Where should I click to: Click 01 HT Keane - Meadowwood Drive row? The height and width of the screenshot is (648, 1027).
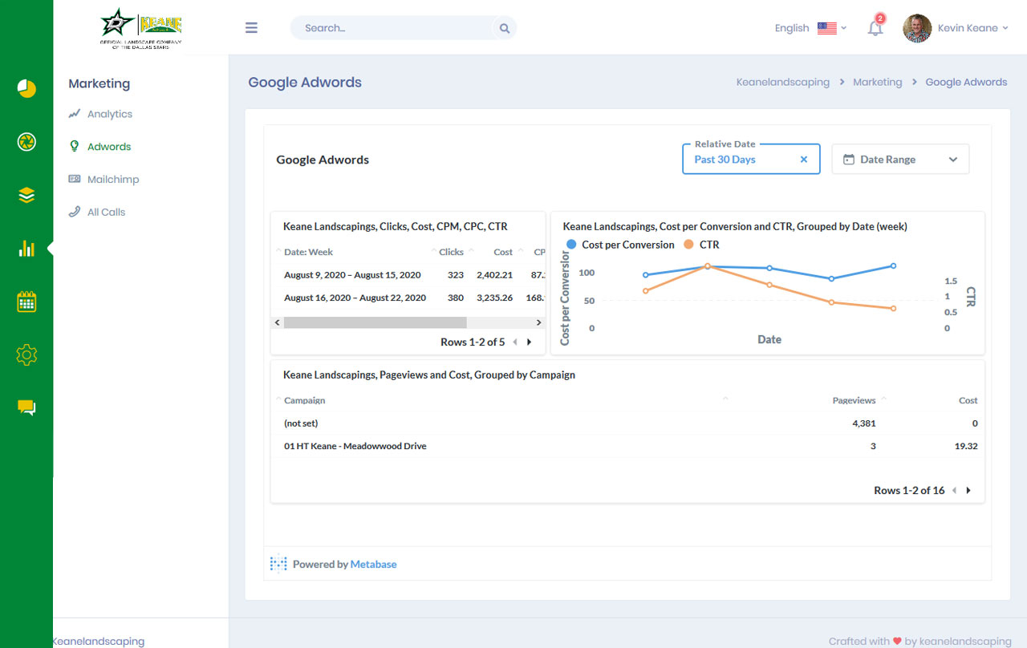[x=627, y=446]
